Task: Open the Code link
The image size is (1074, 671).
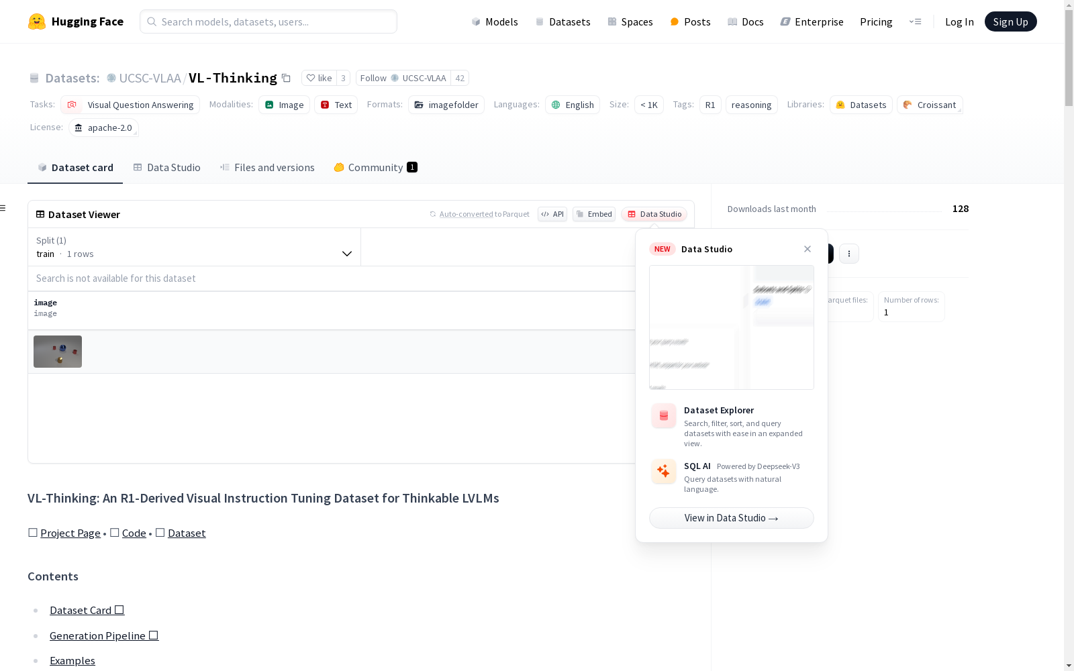Action: coord(134,533)
